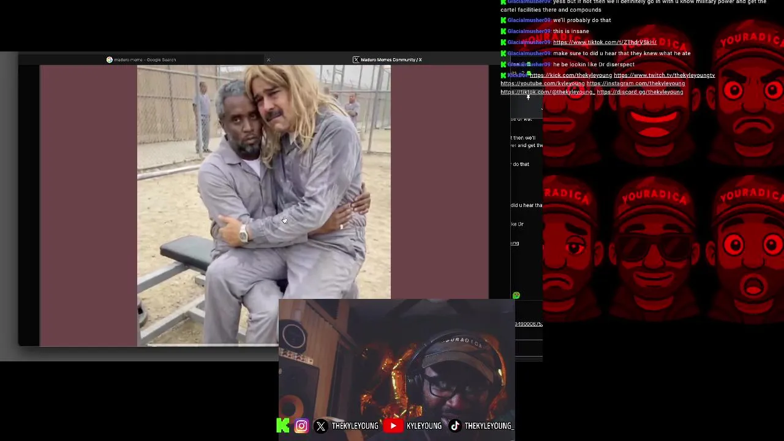Click the chat text 'this is insane'
The width and height of the screenshot is (784, 441).
pyautogui.click(x=571, y=31)
